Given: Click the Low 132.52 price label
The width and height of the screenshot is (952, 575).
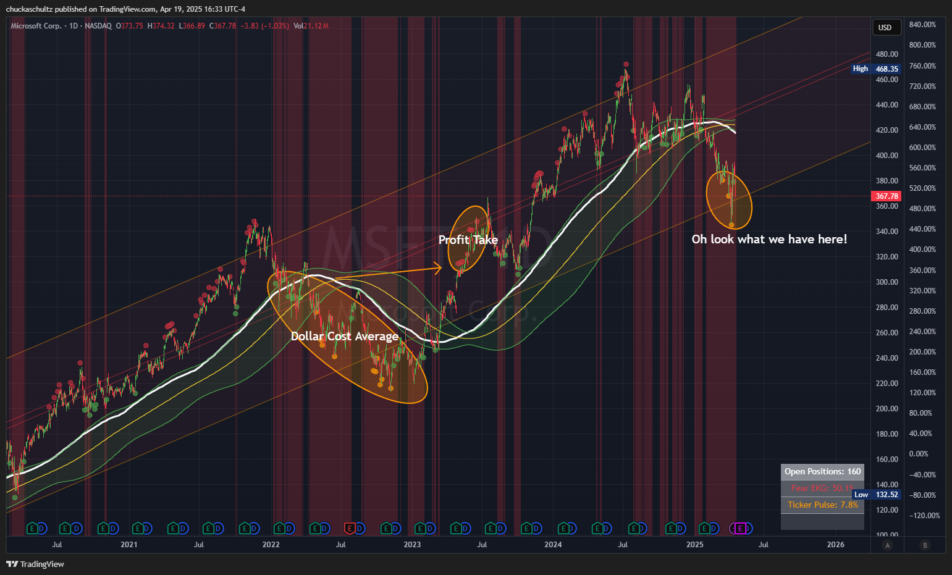Looking at the screenshot, I should (x=877, y=495).
